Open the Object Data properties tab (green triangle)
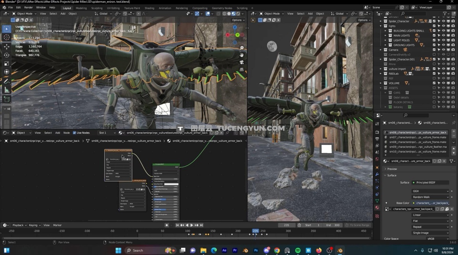 coord(377,201)
